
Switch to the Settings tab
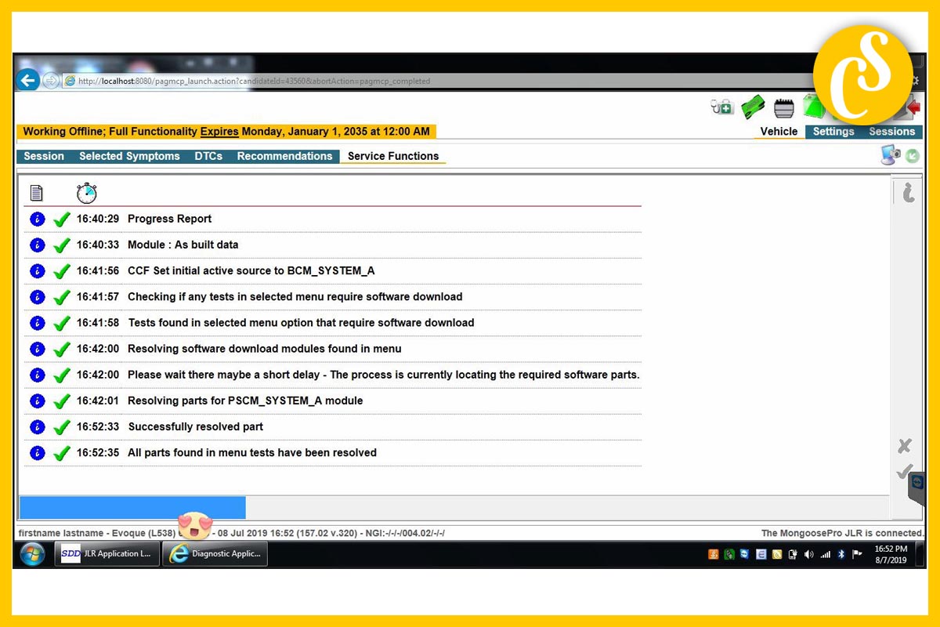pos(833,132)
